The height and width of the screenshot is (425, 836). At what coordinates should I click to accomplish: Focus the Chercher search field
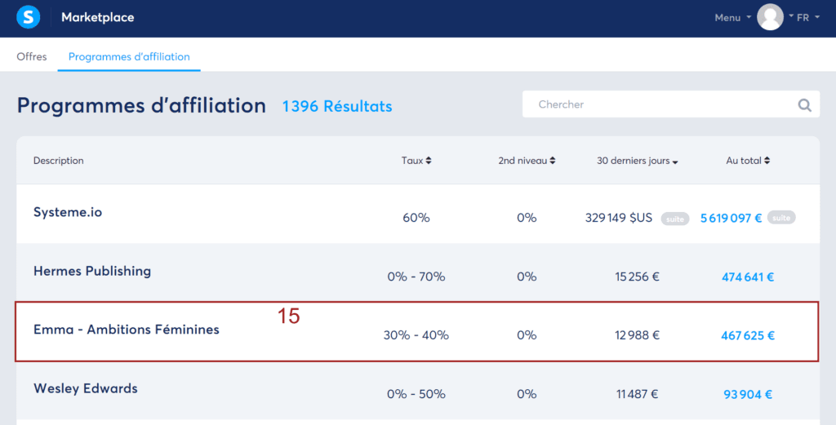(671, 104)
